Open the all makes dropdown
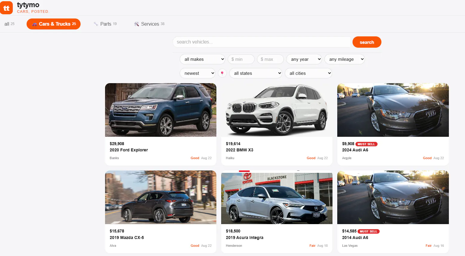 pos(202,59)
